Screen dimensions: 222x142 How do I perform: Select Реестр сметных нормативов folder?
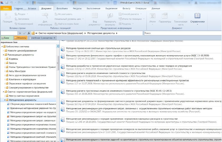point(24,96)
